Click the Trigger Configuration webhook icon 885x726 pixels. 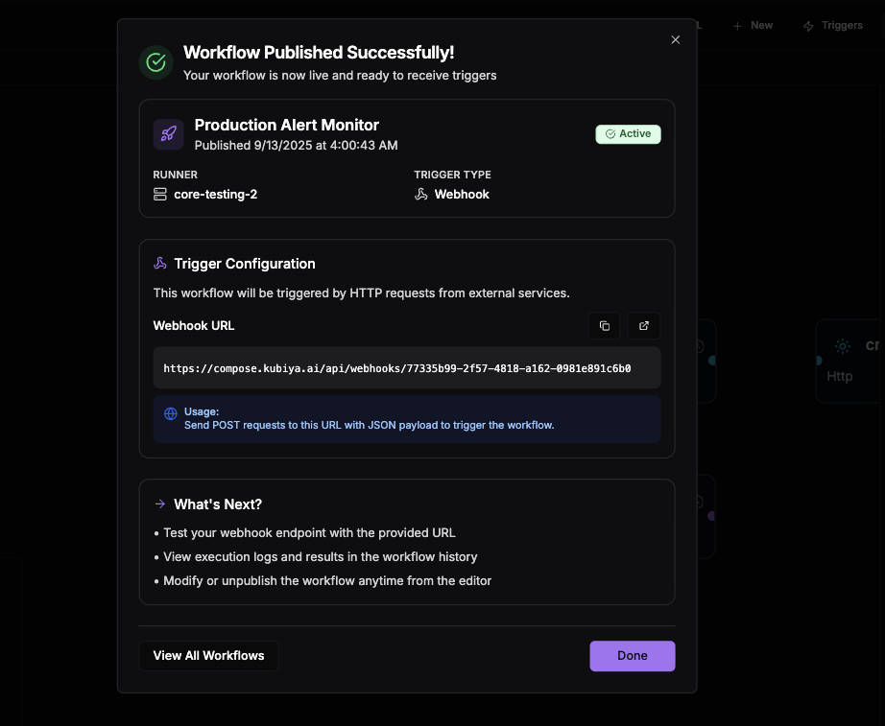point(160,264)
